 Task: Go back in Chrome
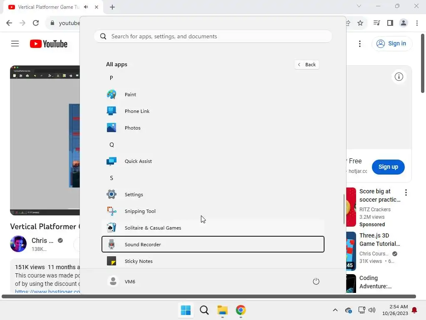point(9,23)
